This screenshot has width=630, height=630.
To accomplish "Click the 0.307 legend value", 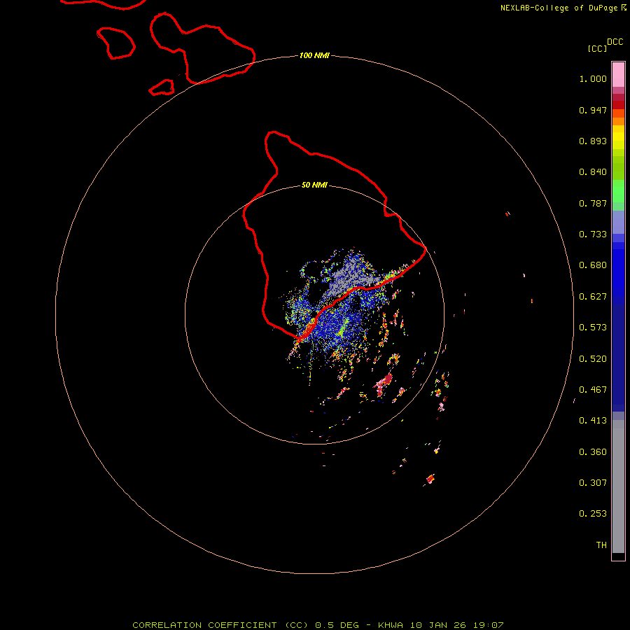I will point(593,483).
